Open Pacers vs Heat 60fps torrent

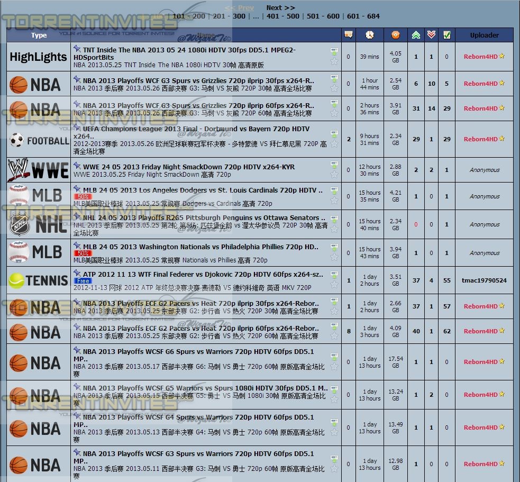pyautogui.click(x=201, y=328)
